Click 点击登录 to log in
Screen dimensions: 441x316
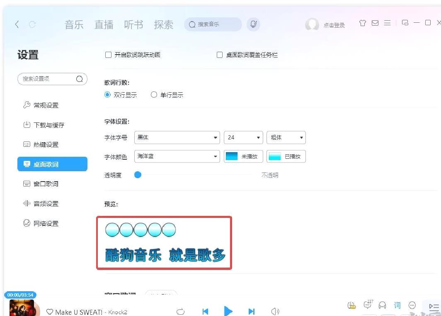334,25
